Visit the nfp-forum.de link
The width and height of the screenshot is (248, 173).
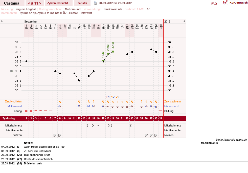click(232, 140)
